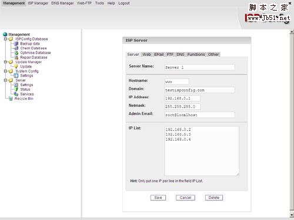Switch to the Web tab
Screen dimensions: 294x220
[146, 55]
